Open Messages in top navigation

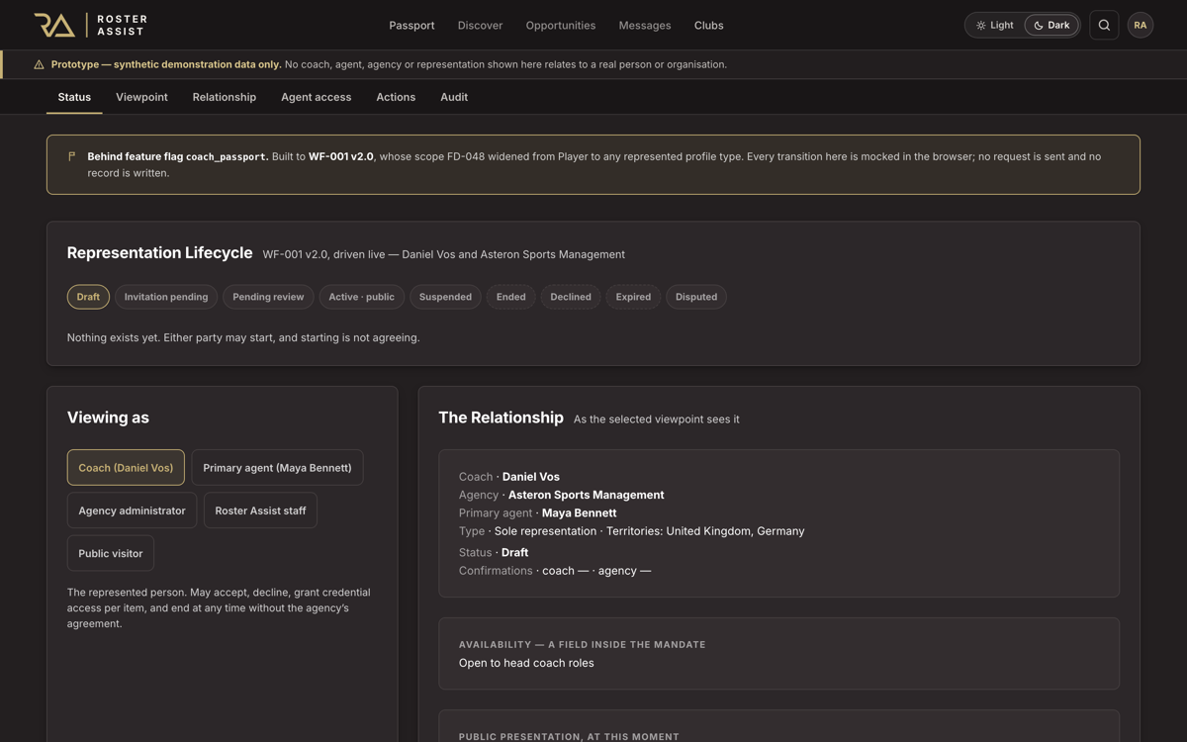point(645,25)
